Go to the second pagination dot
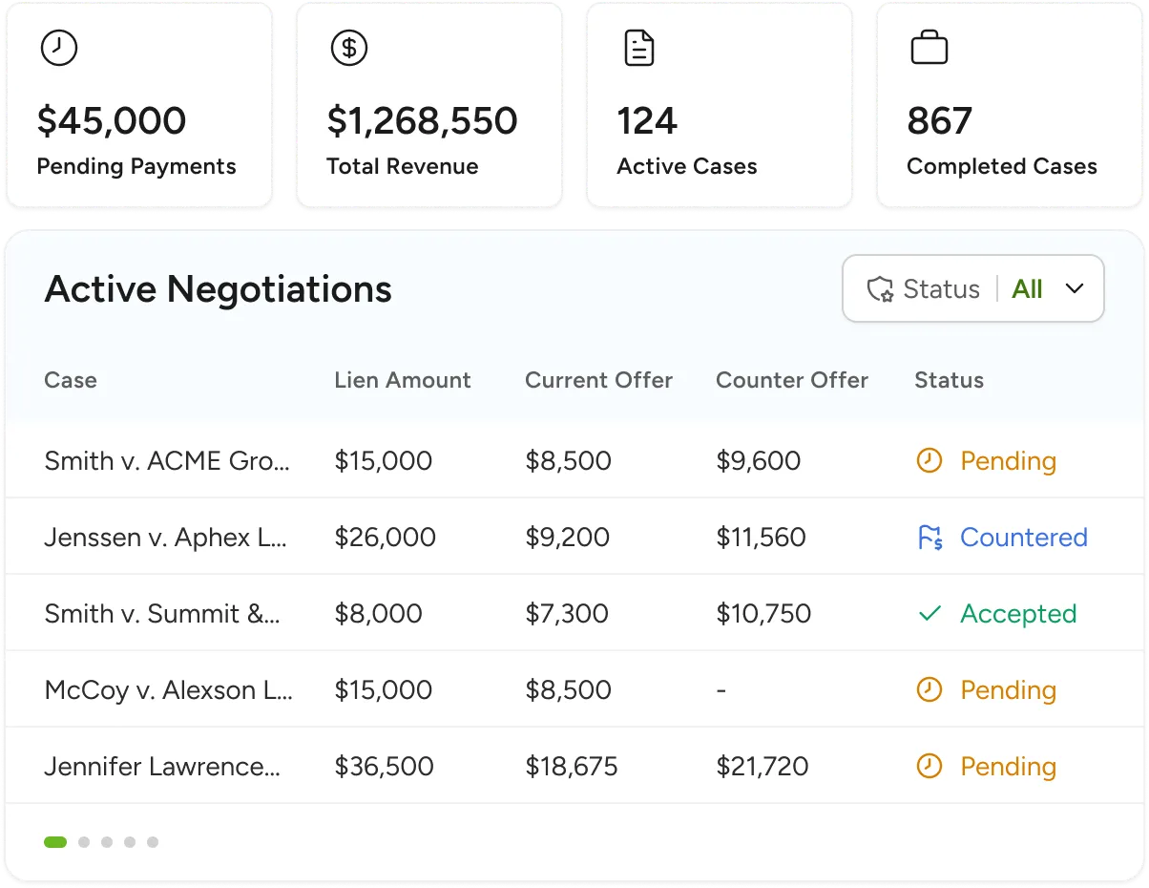This screenshot has width=1149, height=888. click(x=84, y=842)
